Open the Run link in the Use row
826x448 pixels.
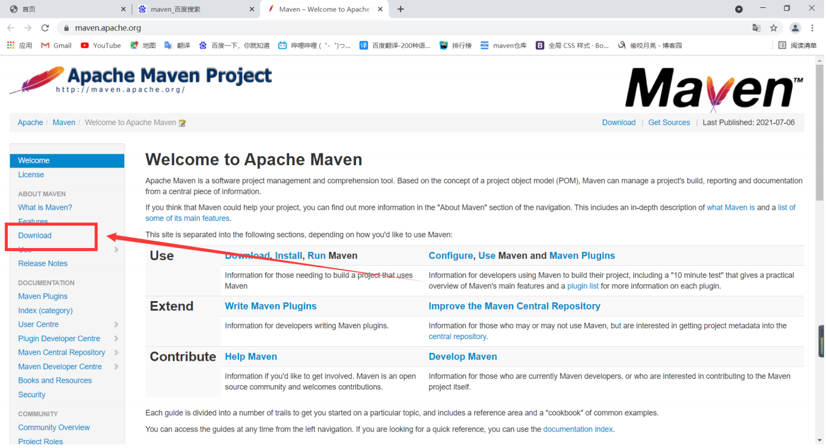coord(316,255)
